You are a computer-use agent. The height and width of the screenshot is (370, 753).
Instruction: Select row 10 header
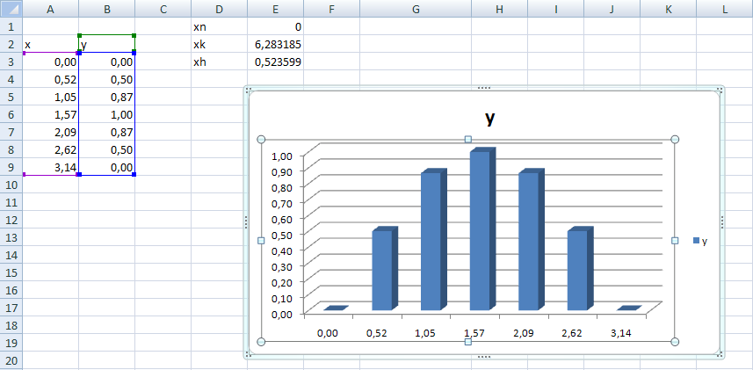[x=11, y=185]
